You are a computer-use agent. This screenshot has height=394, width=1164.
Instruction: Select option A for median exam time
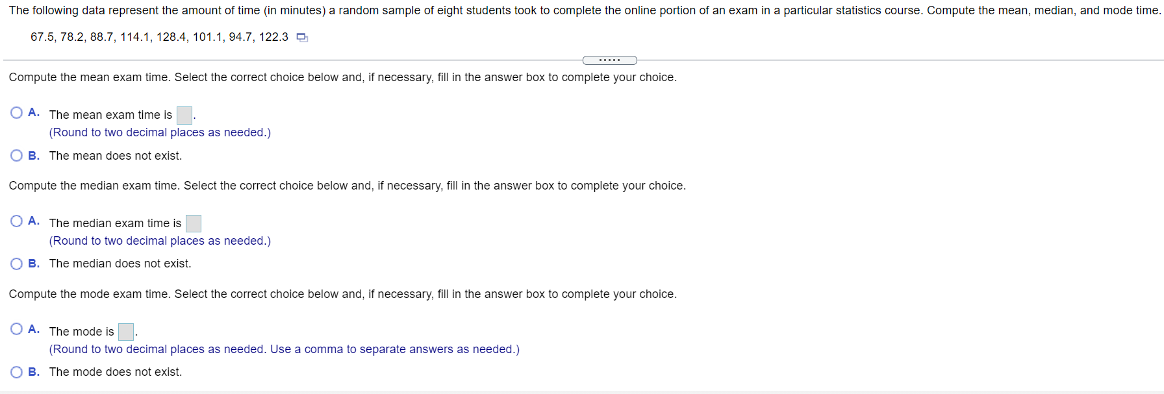(x=16, y=221)
